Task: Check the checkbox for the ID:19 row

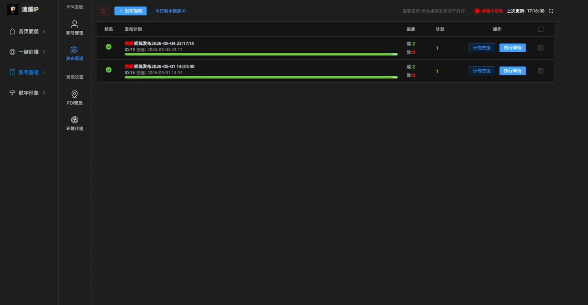Action: 541,48
